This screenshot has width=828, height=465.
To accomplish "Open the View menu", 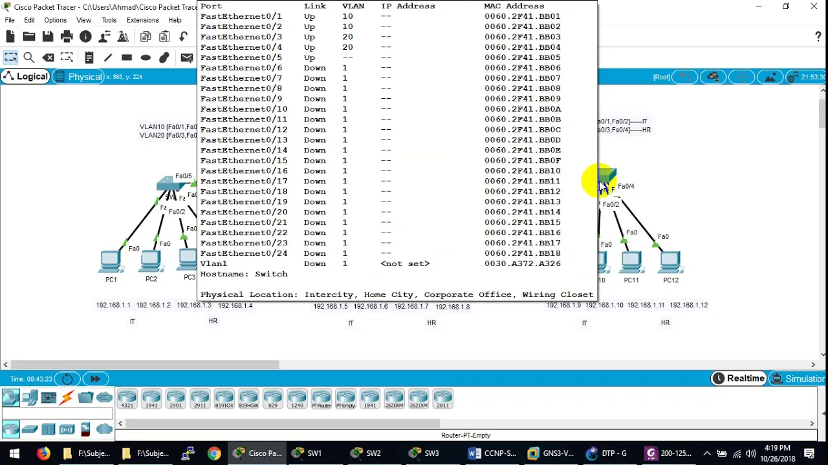I will click(x=83, y=20).
